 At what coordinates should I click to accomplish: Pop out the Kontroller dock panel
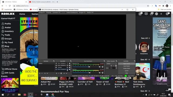135,61
